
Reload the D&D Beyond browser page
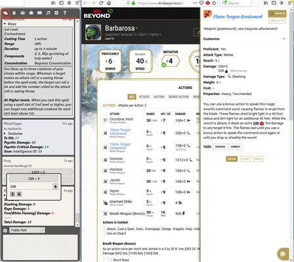101,3
